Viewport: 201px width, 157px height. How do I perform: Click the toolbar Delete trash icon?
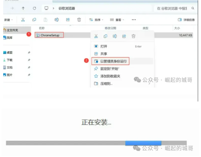79,20
